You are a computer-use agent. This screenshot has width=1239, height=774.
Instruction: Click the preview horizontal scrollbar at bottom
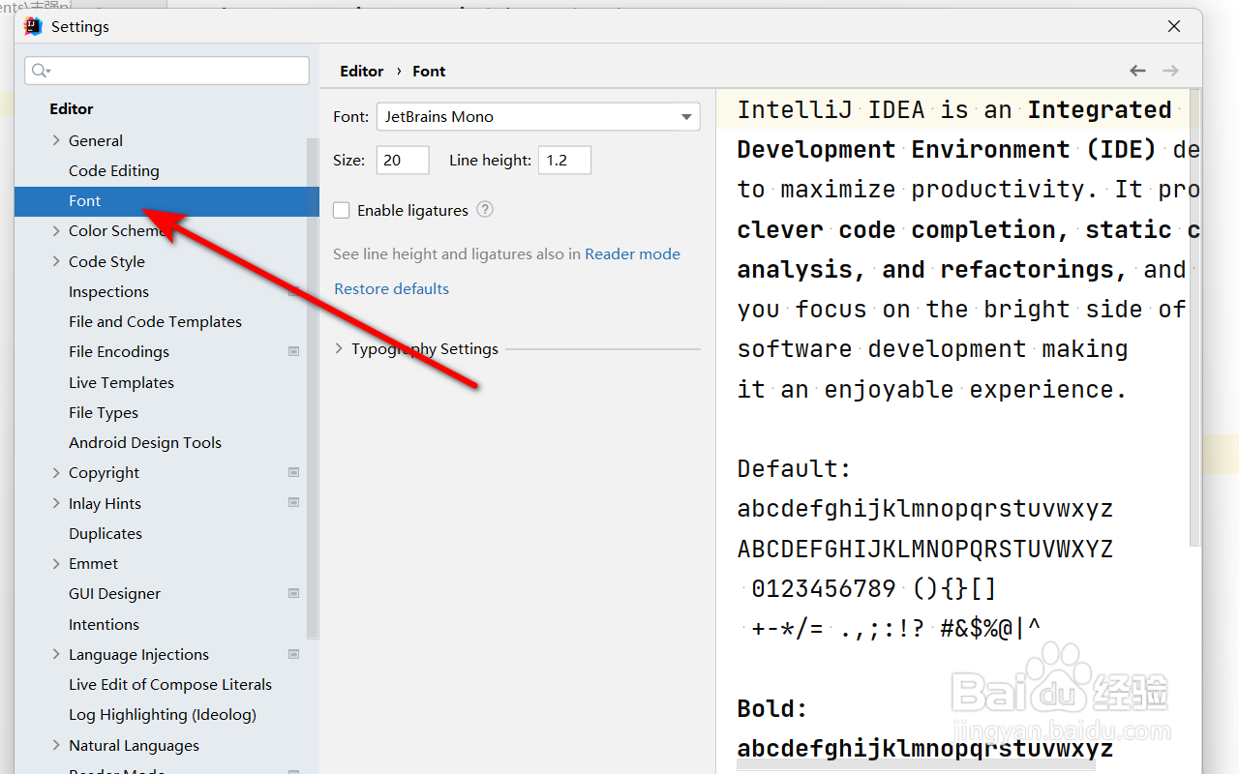coord(916,765)
